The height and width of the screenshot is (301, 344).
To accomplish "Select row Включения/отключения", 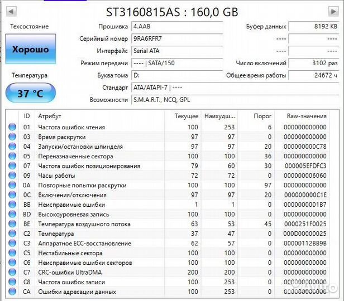I will pos(168,195).
